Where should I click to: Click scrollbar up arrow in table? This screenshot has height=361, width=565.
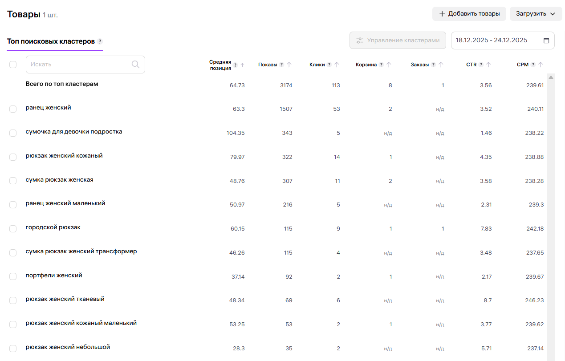[551, 77]
